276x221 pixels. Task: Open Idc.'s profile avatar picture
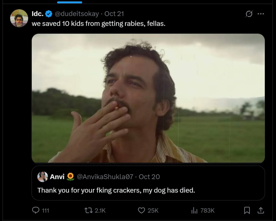tap(19, 18)
